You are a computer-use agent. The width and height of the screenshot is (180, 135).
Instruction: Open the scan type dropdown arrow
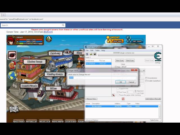pyautogui.click(x=144, y=70)
